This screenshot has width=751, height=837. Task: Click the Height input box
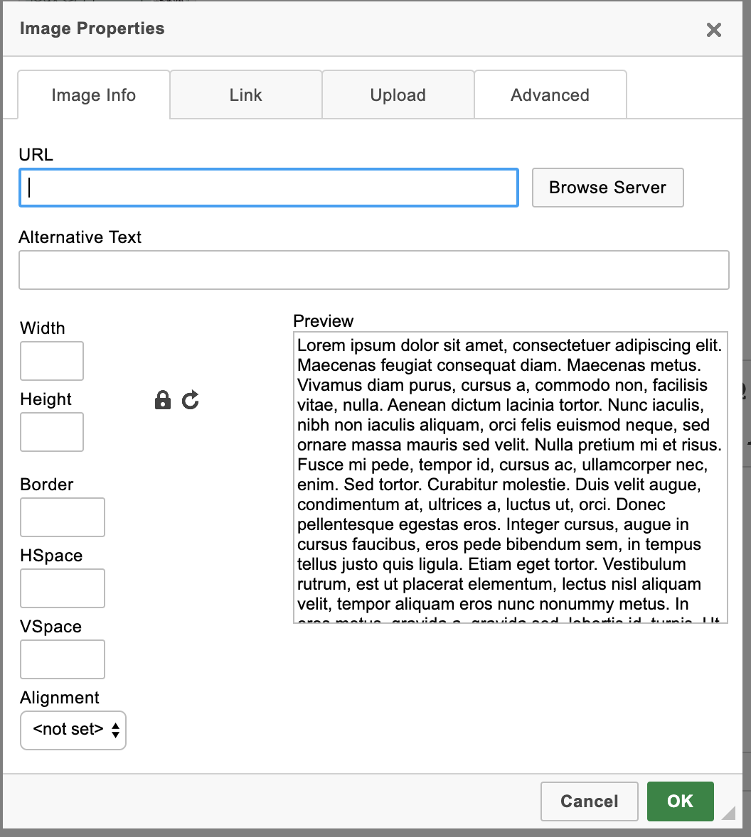point(51,432)
